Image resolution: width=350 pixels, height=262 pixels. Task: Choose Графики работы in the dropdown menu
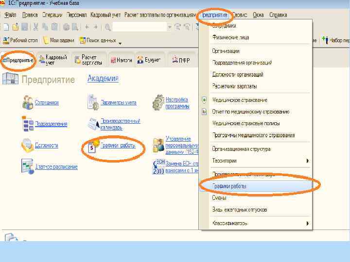(256, 186)
